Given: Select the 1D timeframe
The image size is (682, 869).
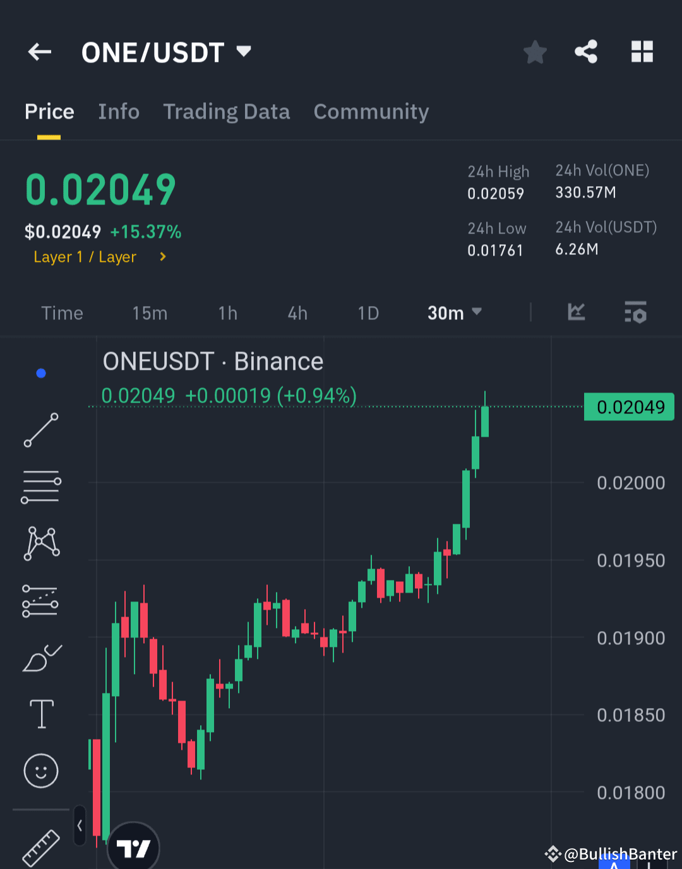Looking at the screenshot, I should tap(368, 312).
